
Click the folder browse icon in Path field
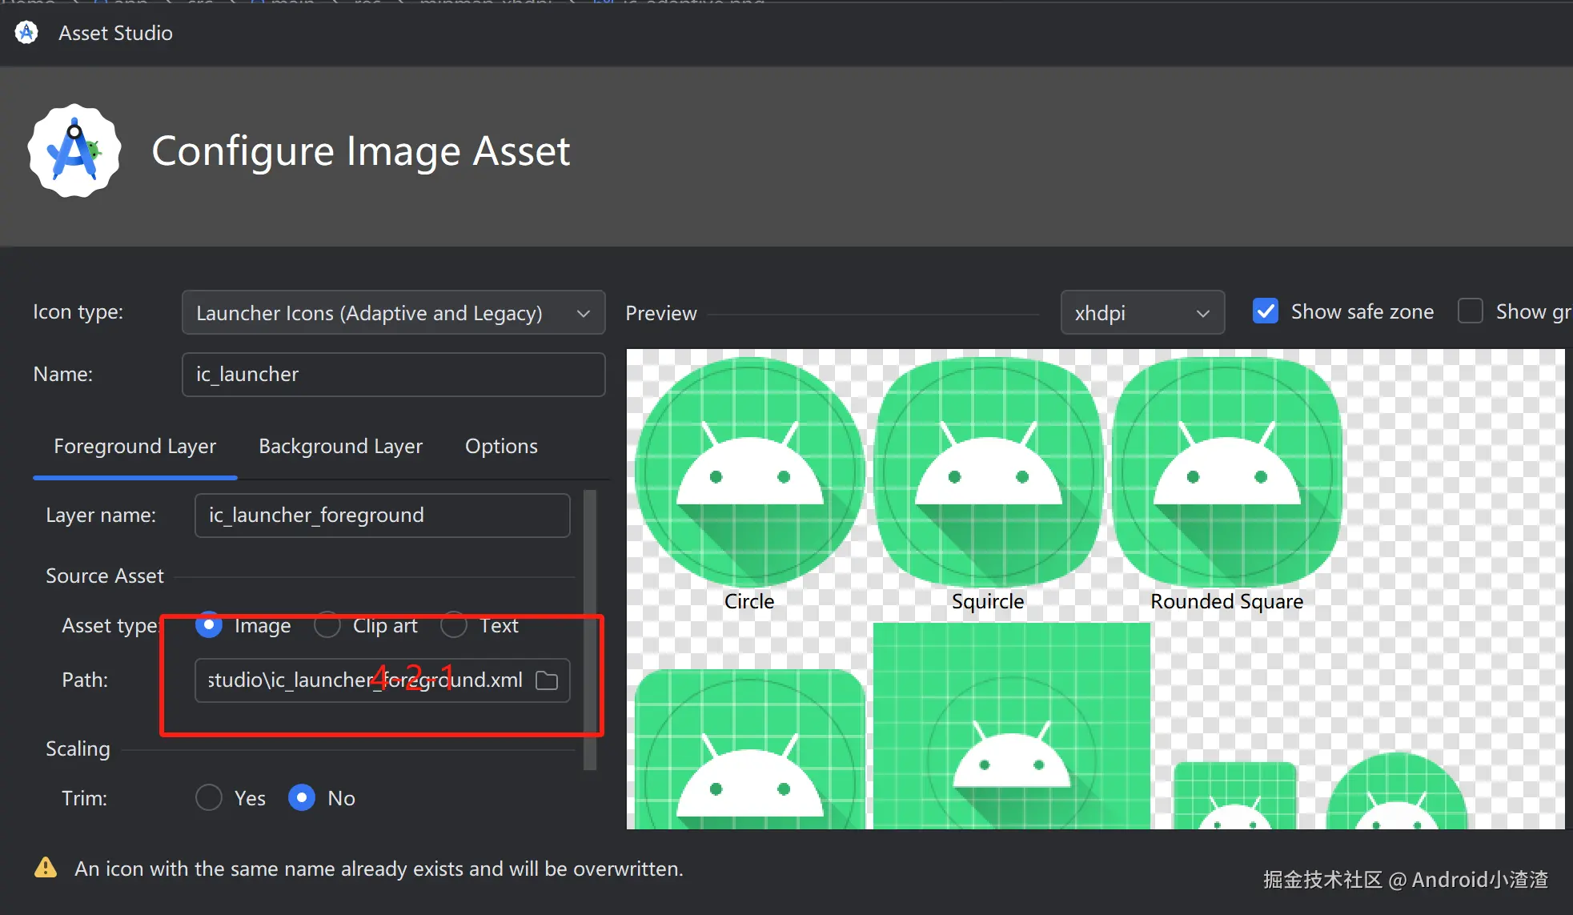click(547, 680)
